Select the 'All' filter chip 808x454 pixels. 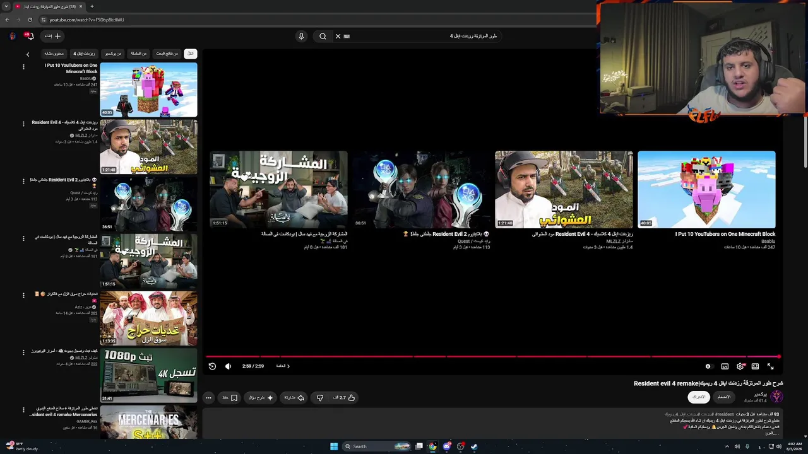[x=190, y=54]
